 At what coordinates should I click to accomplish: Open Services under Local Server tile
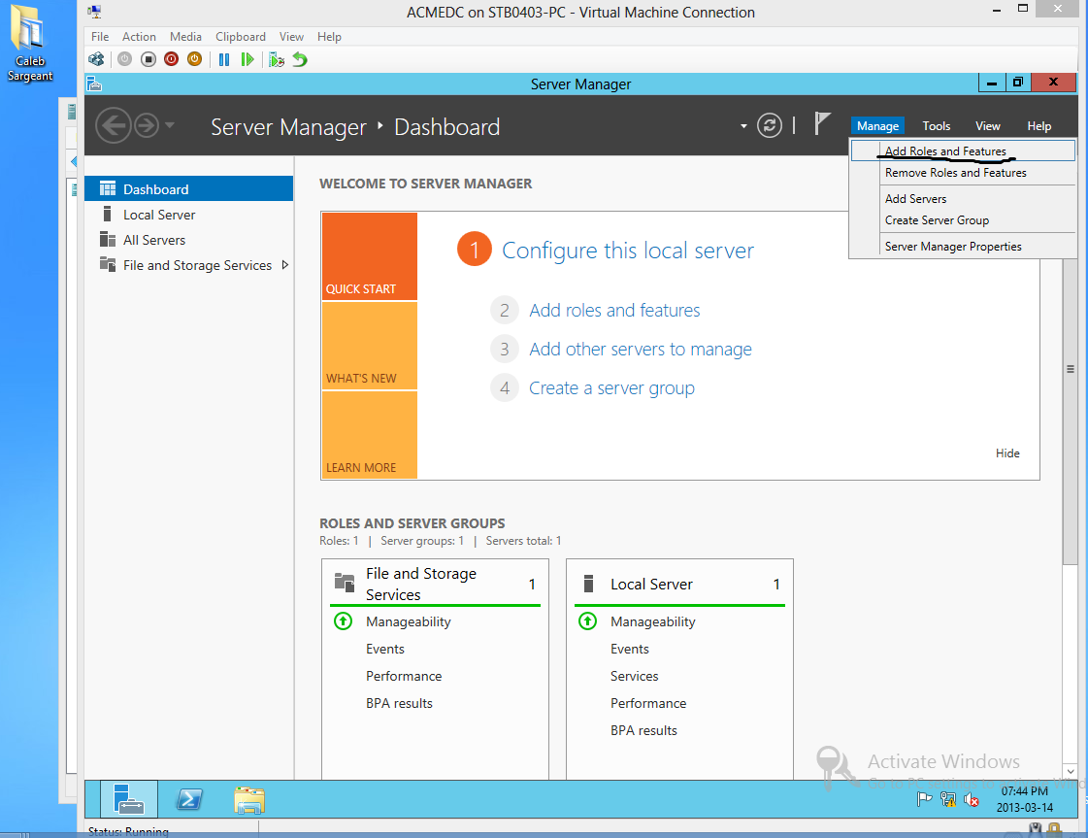634,676
